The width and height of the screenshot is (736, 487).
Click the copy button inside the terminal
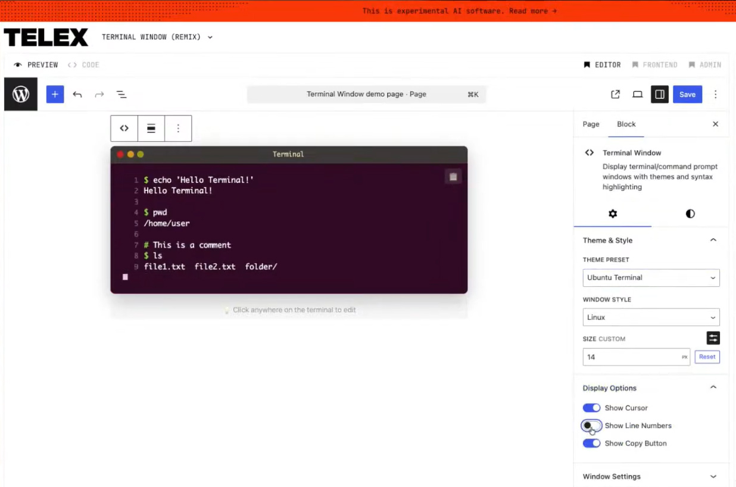tap(453, 176)
